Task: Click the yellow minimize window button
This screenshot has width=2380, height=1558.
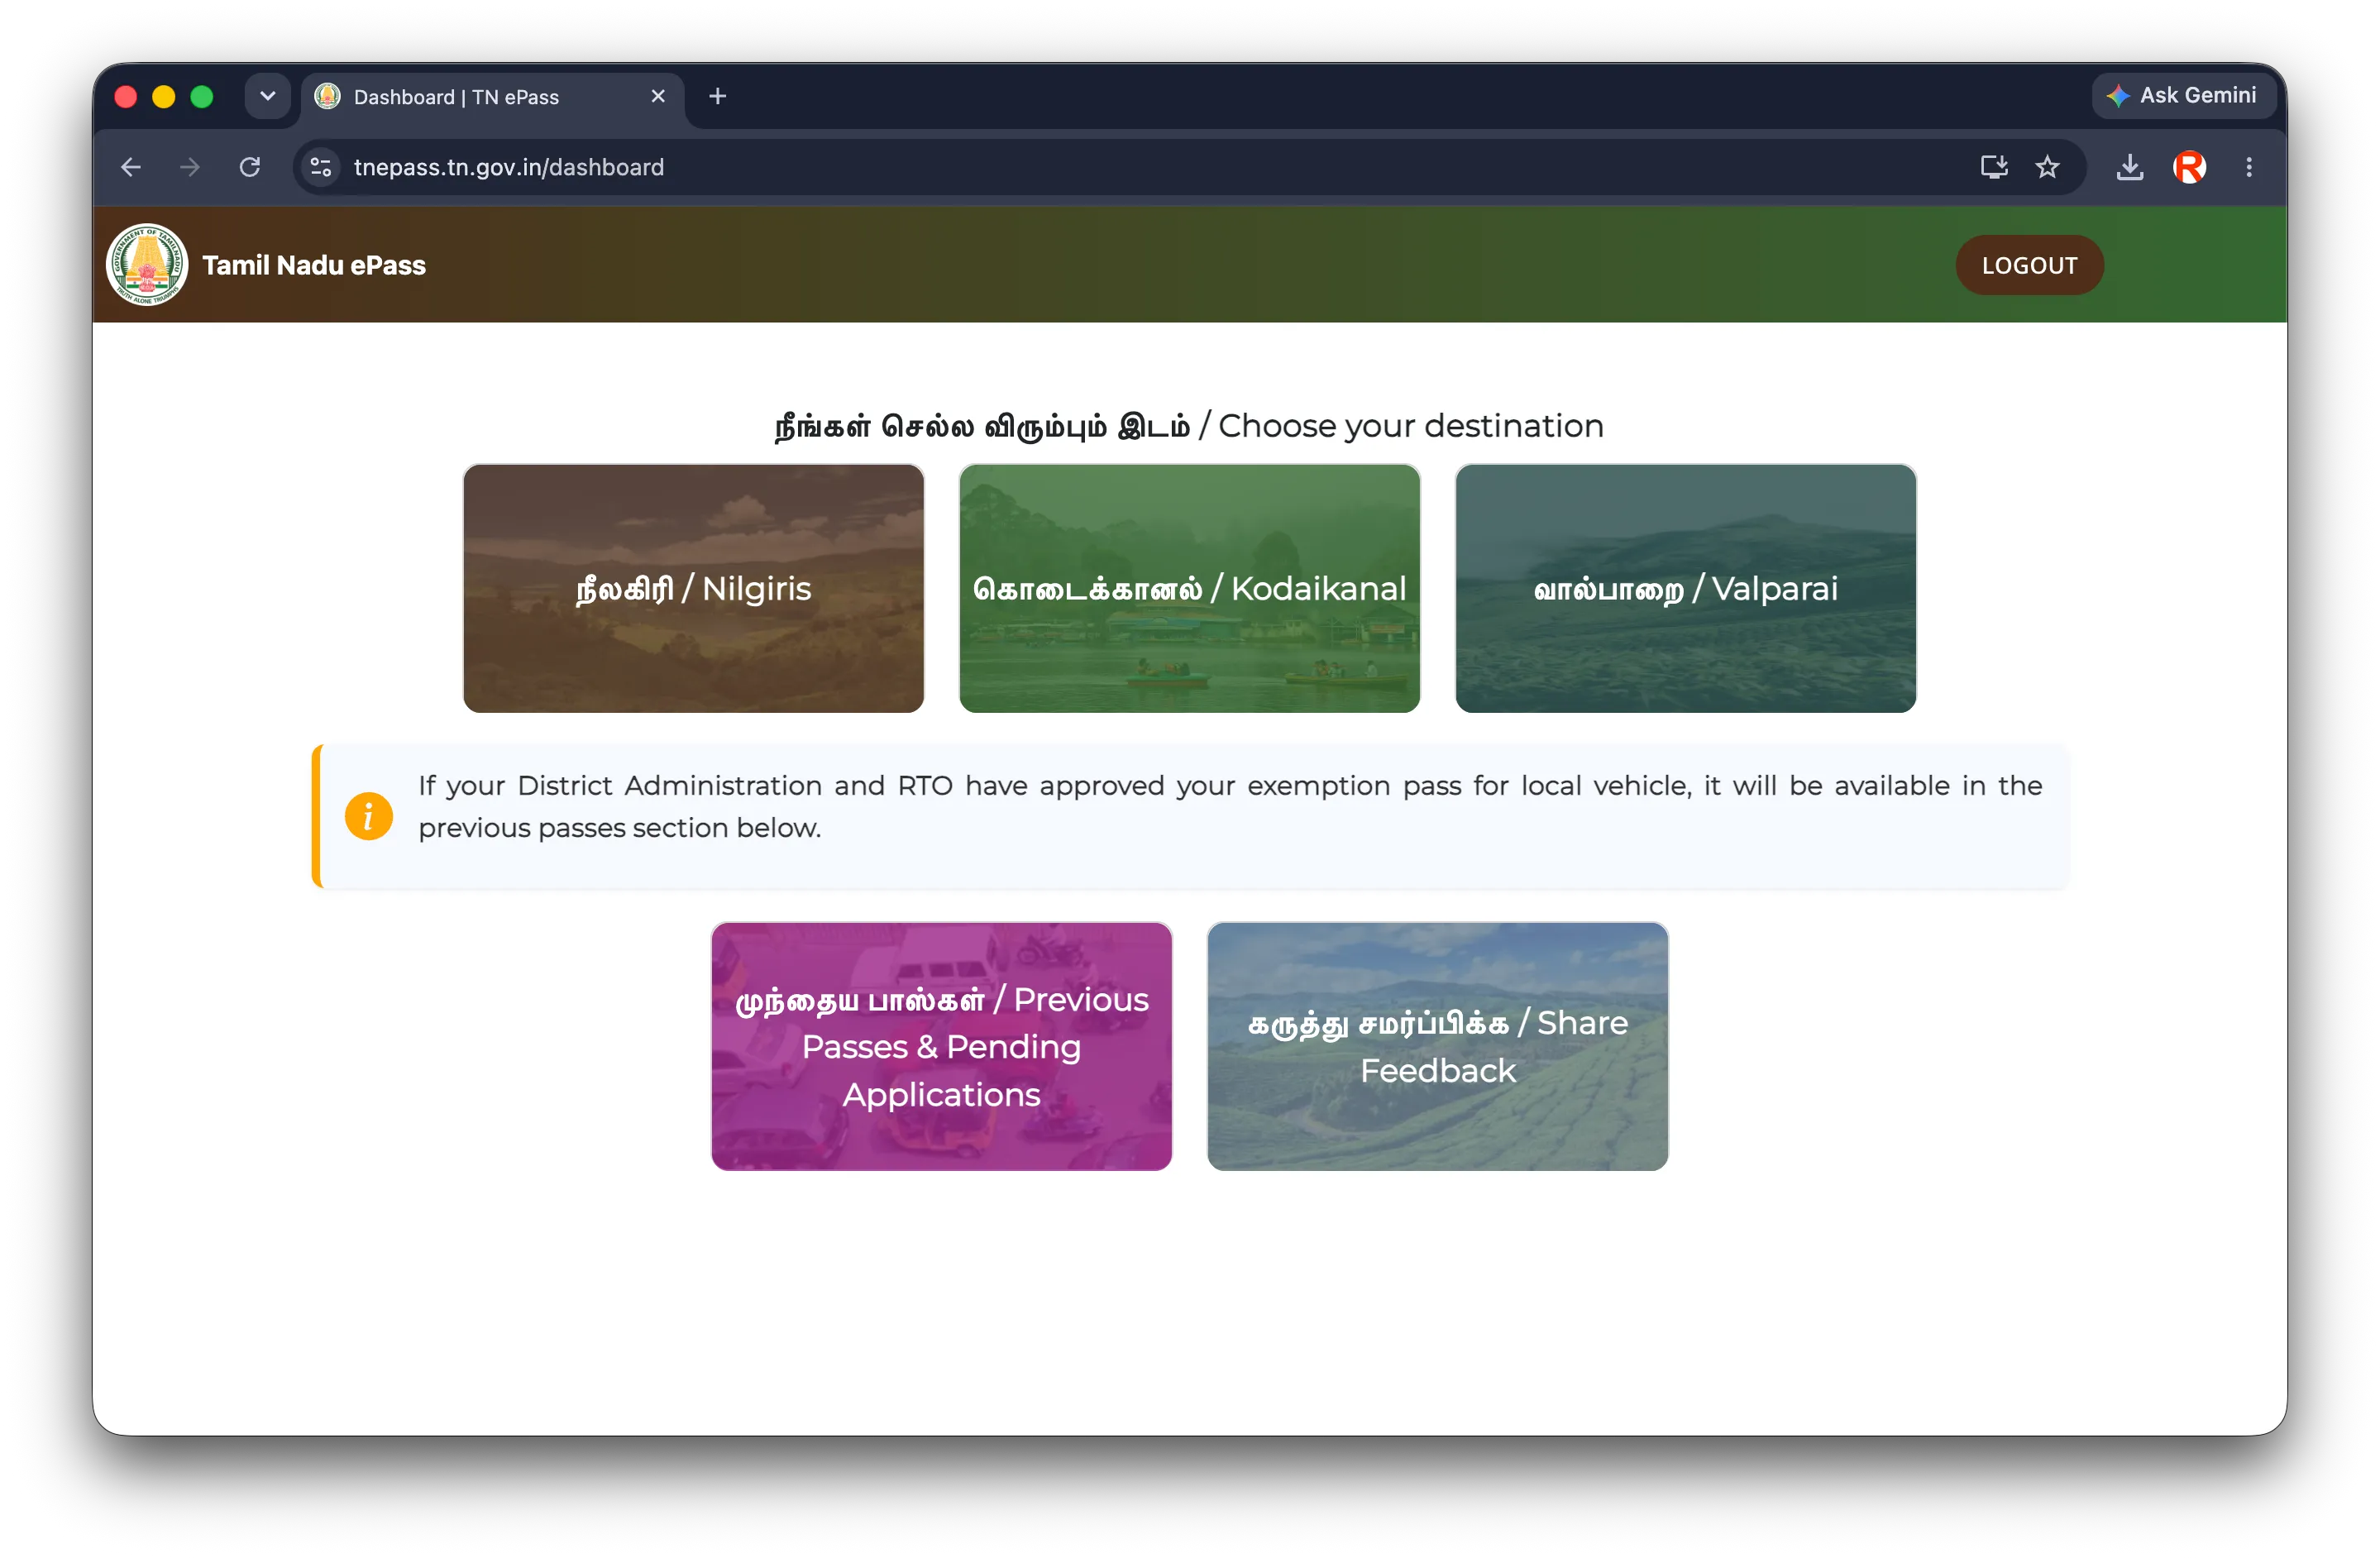Action: click(164, 96)
